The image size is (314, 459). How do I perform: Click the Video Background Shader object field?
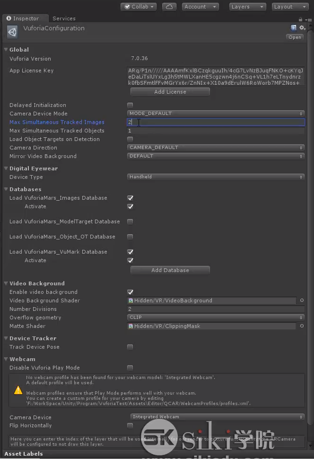[211, 300]
